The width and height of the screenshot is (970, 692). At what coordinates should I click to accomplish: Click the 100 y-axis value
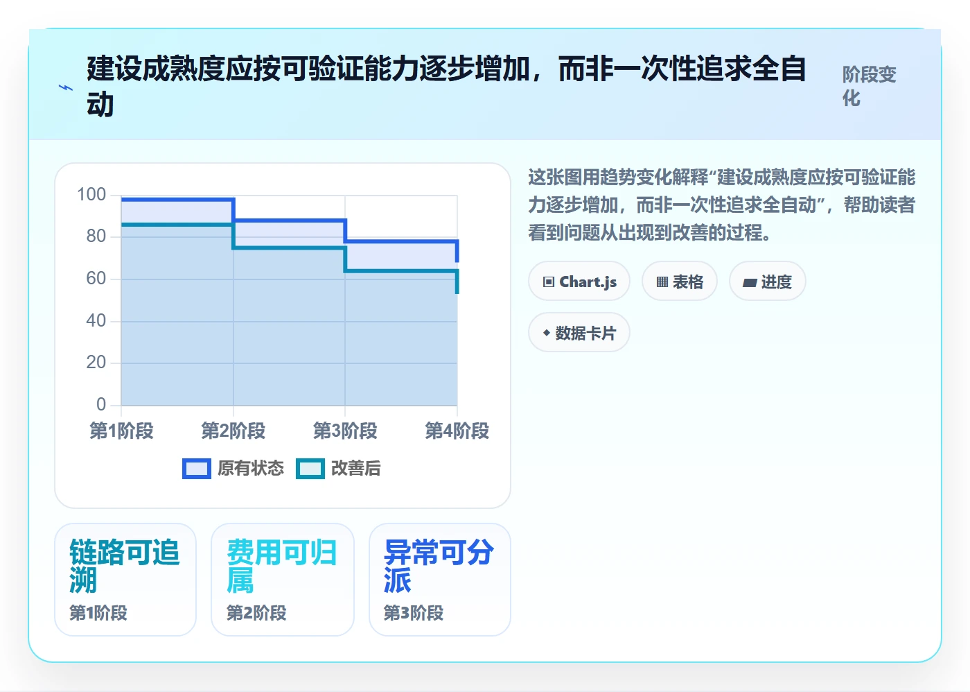(91, 195)
